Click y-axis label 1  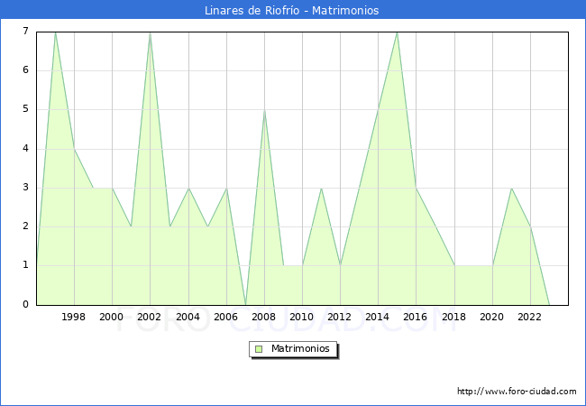click(25, 265)
